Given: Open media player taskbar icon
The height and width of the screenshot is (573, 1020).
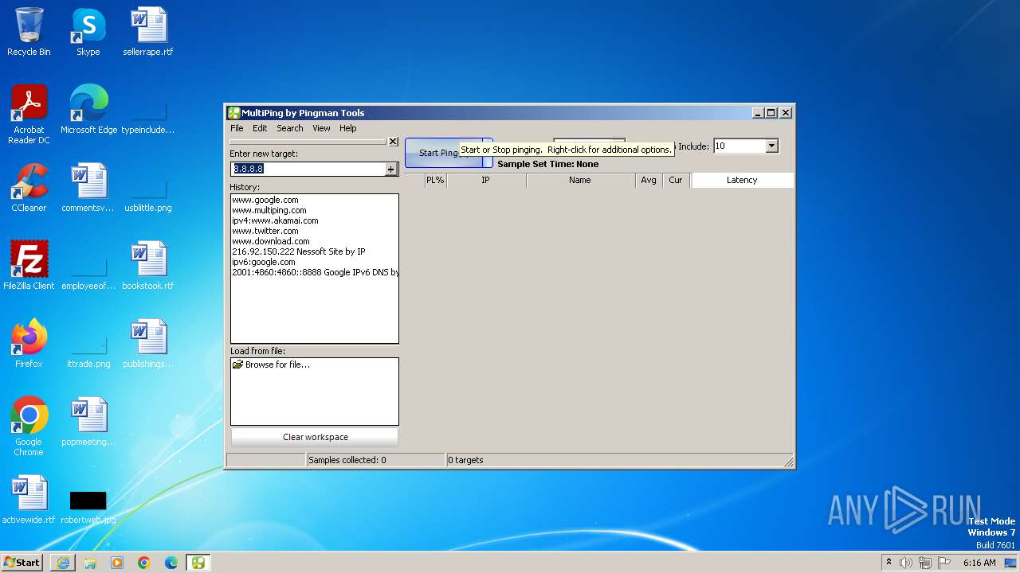Looking at the screenshot, I should point(117,563).
